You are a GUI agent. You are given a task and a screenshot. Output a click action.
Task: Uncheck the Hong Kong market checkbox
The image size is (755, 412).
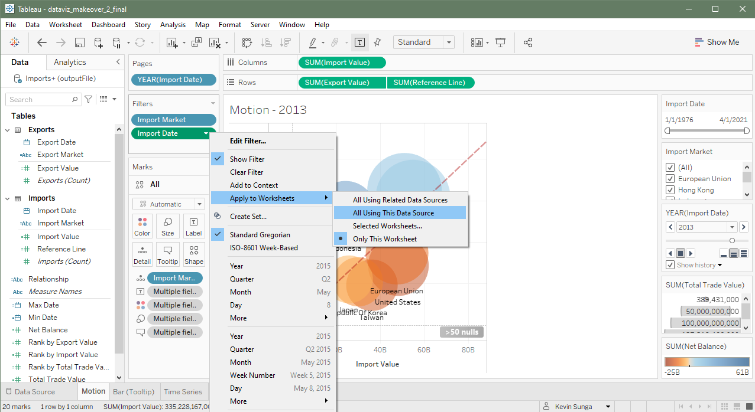tap(670, 190)
